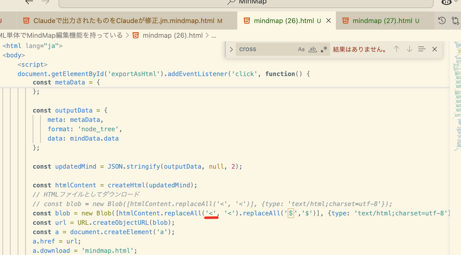Click the "meta: metaData," line
This screenshot has width=461, height=255.
pyautogui.click(x=75, y=120)
